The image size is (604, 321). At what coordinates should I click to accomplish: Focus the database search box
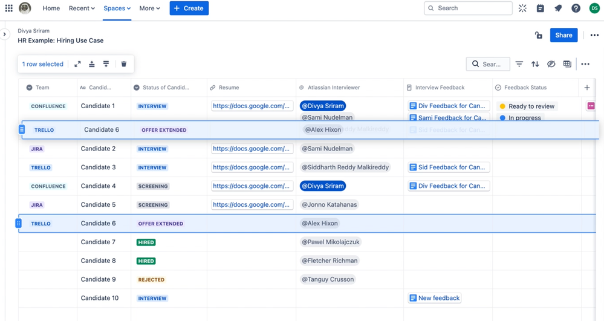(488, 64)
